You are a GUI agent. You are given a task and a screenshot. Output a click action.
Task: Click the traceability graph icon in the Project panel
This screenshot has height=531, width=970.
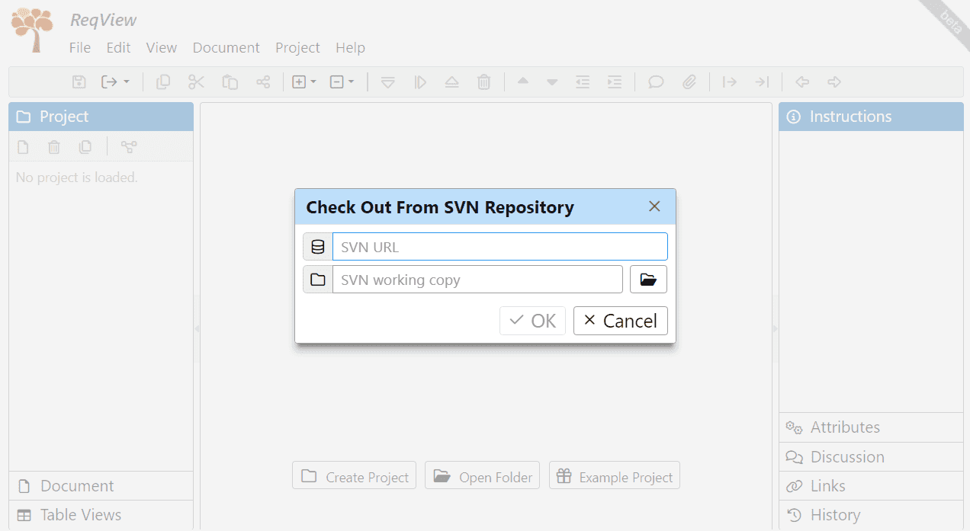(x=129, y=147)
